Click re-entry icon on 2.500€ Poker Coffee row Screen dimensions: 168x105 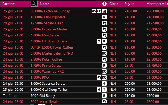point(104,59)
